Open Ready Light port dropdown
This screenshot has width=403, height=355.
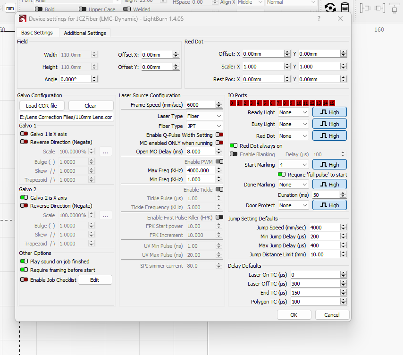(x=293, y=112)
